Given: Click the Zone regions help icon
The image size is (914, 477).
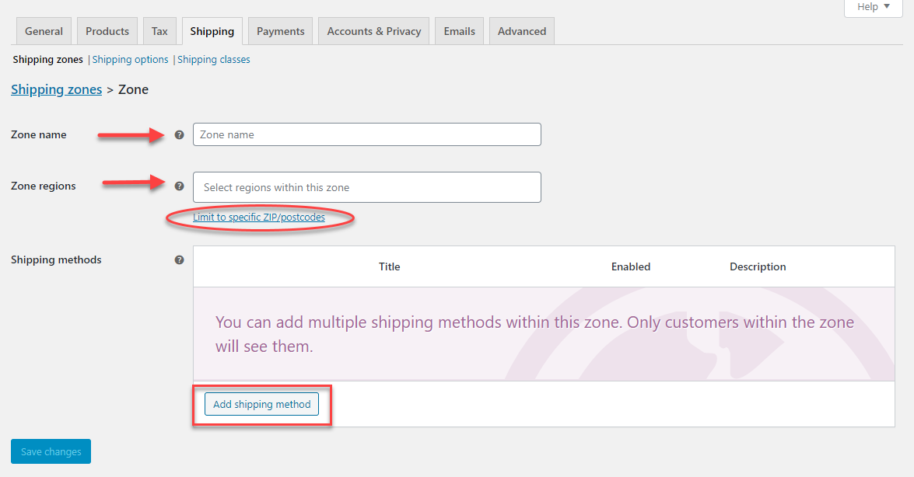Looking at the screenshot, I should [180, 186].
